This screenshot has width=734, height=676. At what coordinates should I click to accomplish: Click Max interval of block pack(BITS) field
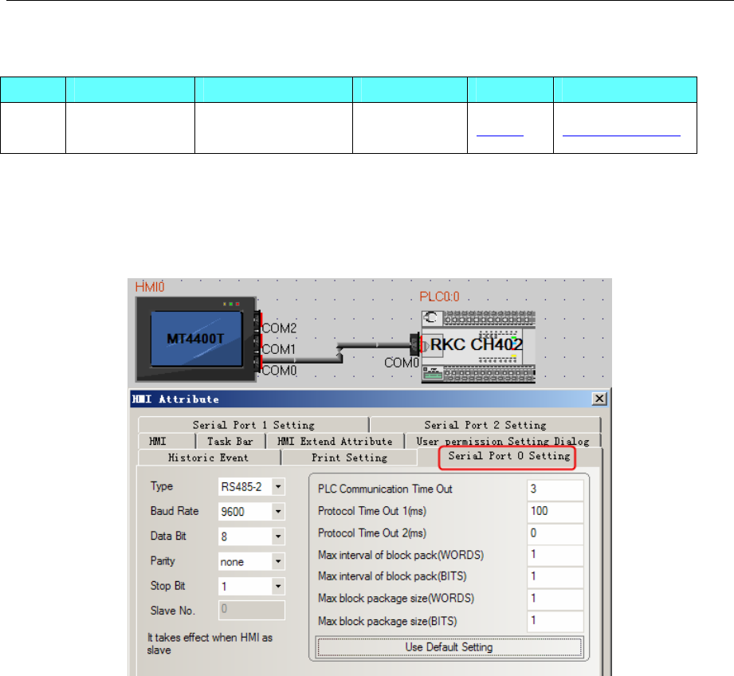click(555, 577)
